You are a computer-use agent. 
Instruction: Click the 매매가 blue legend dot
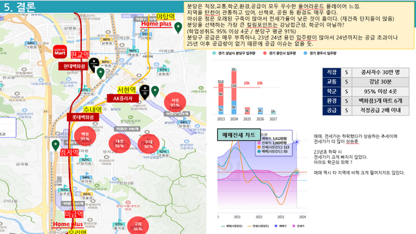pyautogui.click(x=276, y=226)
